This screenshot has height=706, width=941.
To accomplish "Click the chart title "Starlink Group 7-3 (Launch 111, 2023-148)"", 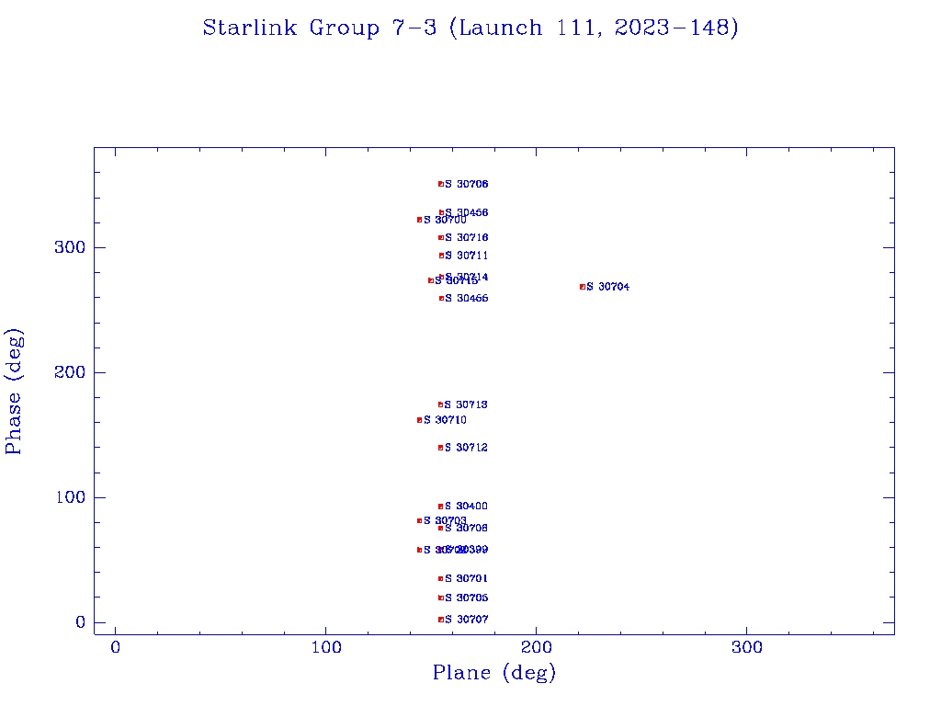I will [470, 28].
